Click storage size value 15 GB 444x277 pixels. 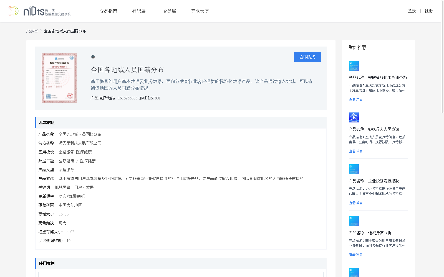(64, 214)
